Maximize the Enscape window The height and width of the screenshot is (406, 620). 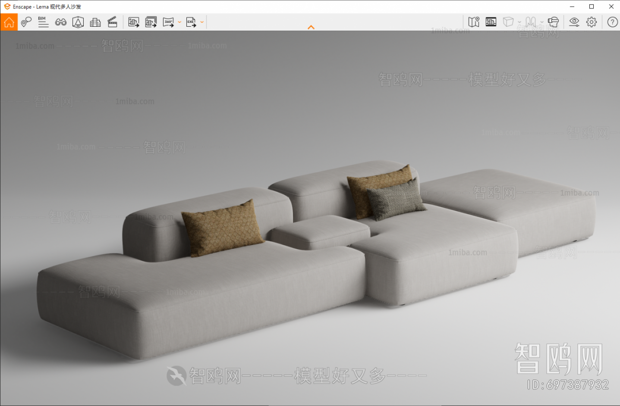coord(592,6)
